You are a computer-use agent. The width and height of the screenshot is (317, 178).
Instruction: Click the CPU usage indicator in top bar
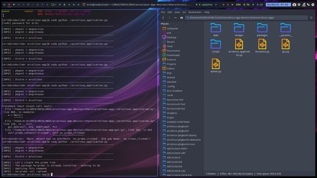click(x=243, y=4)
